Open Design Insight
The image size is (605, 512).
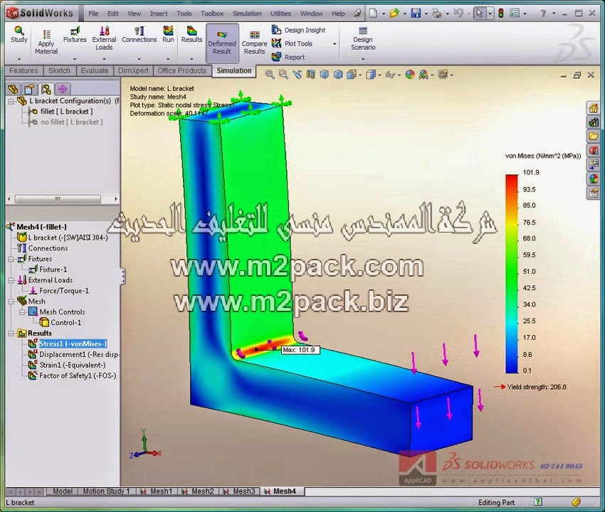(299, 30)
